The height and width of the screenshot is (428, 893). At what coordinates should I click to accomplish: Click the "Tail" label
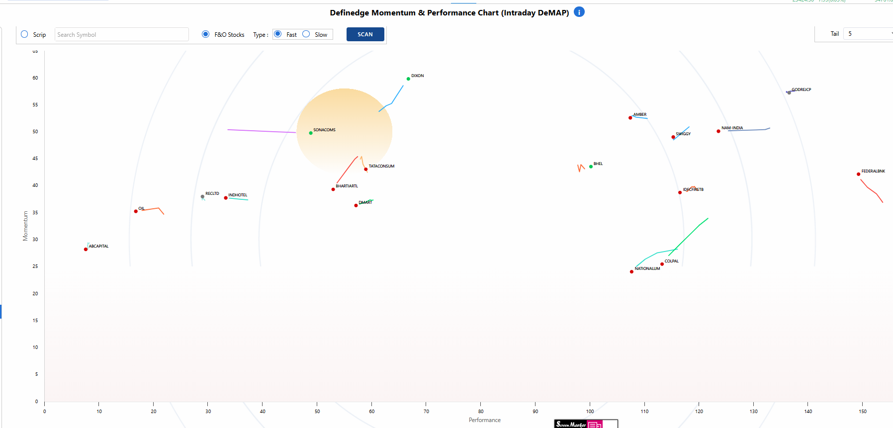coord(835,34)
